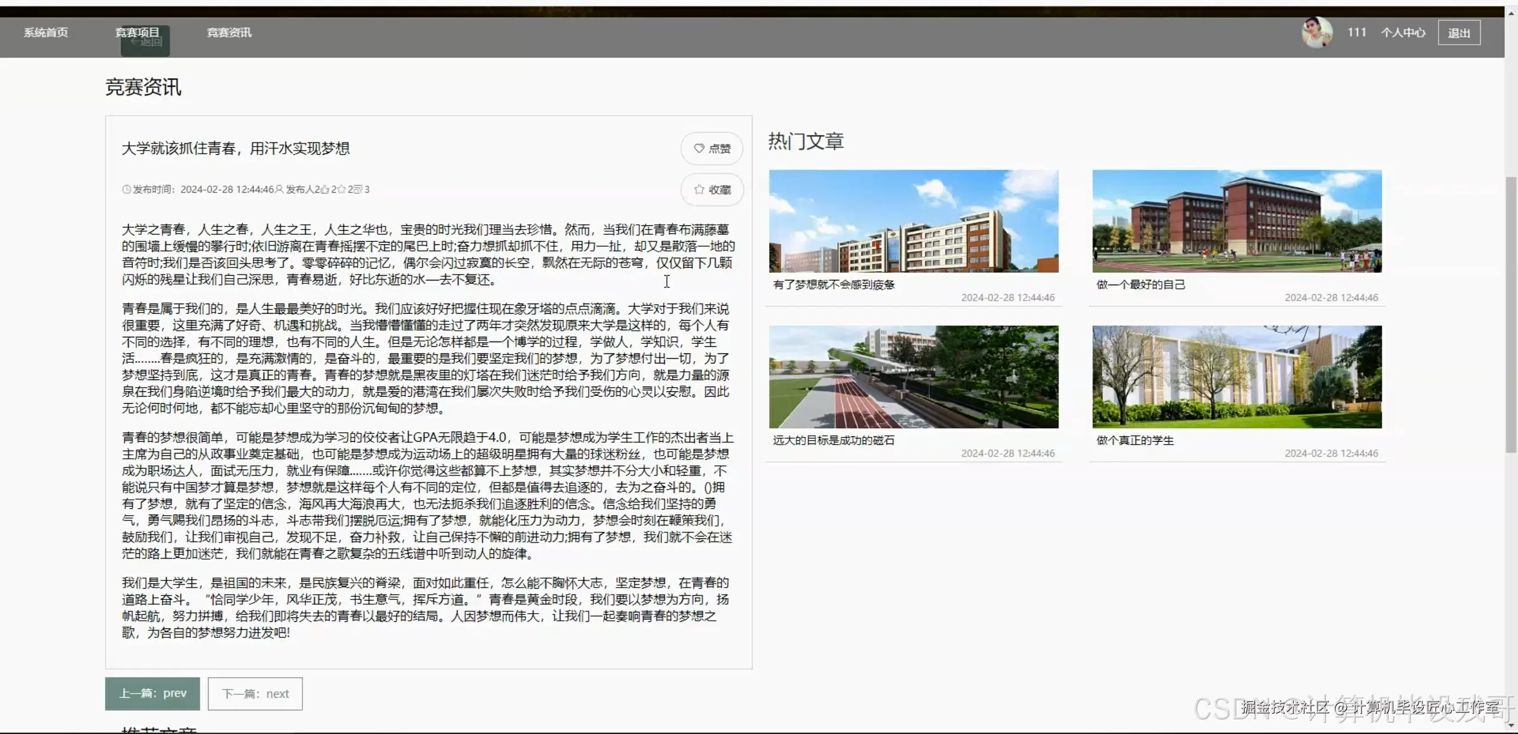Click the heart icon on the 点赞 button
1518x734 pixels.
(x=698, y=148)
